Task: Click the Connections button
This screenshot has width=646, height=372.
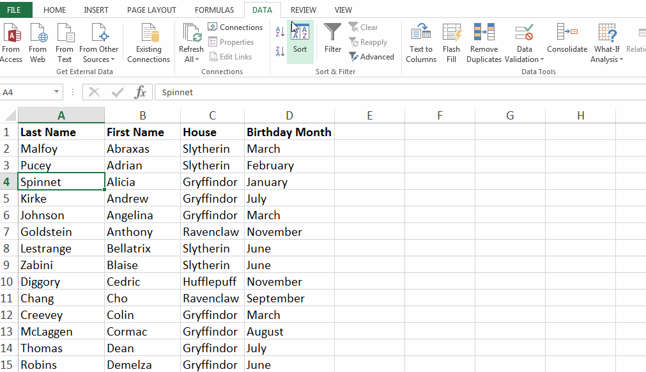Action: tap(235, 27)
